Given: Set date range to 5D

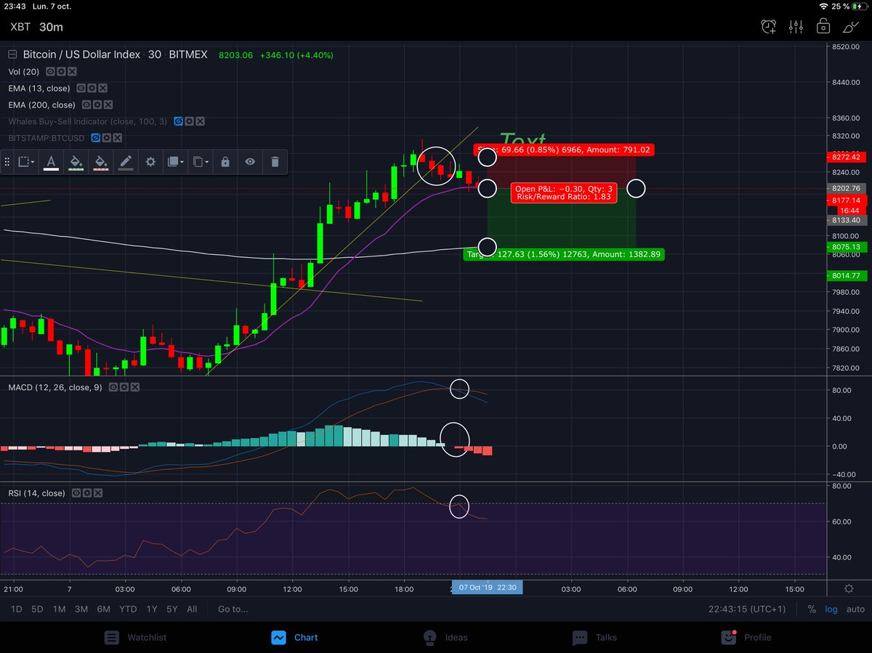Looking at the screenshot, I should 37,609.
